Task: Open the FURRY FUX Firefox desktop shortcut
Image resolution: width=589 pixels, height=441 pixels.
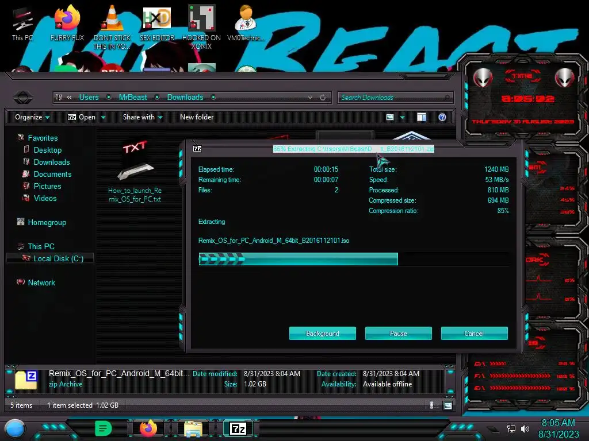Action: (67, 23)
